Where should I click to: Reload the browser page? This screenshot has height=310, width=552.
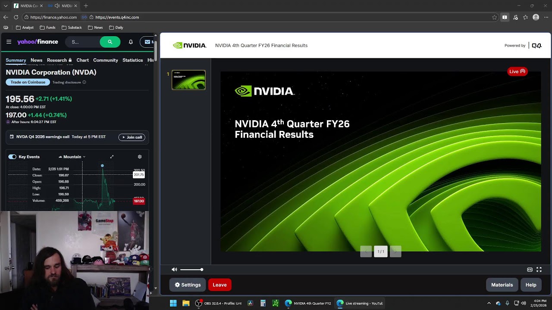(x=16, y=17)
